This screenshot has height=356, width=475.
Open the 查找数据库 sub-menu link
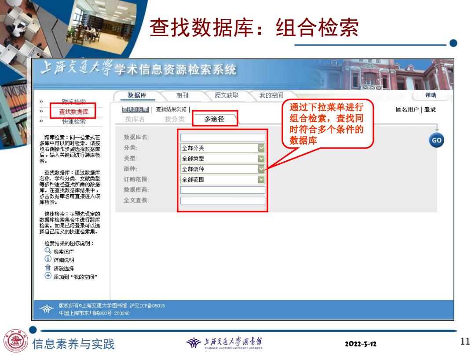coord(135,109)
